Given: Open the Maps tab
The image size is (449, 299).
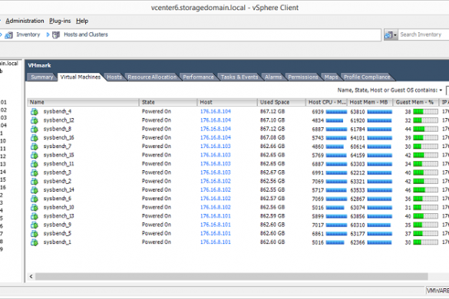Looking at the screenshot, I should (x=331, y=77).
